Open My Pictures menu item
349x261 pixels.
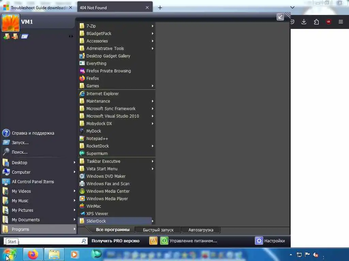click(x=39, y=210)
